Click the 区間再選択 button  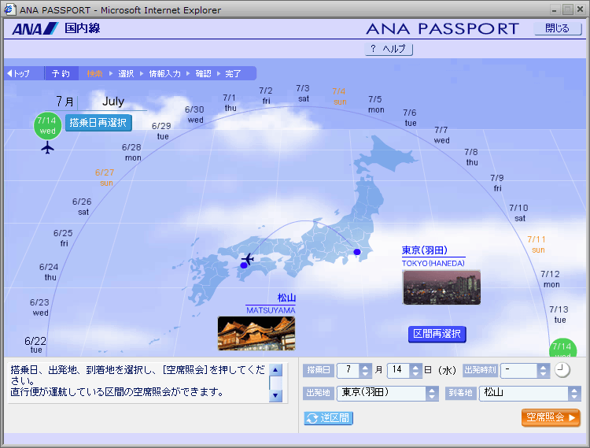(437, 334)
